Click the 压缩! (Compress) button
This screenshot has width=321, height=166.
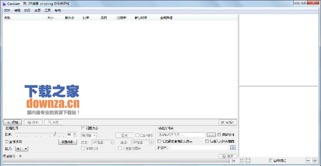pyautogui.click(x=228, y=122)
